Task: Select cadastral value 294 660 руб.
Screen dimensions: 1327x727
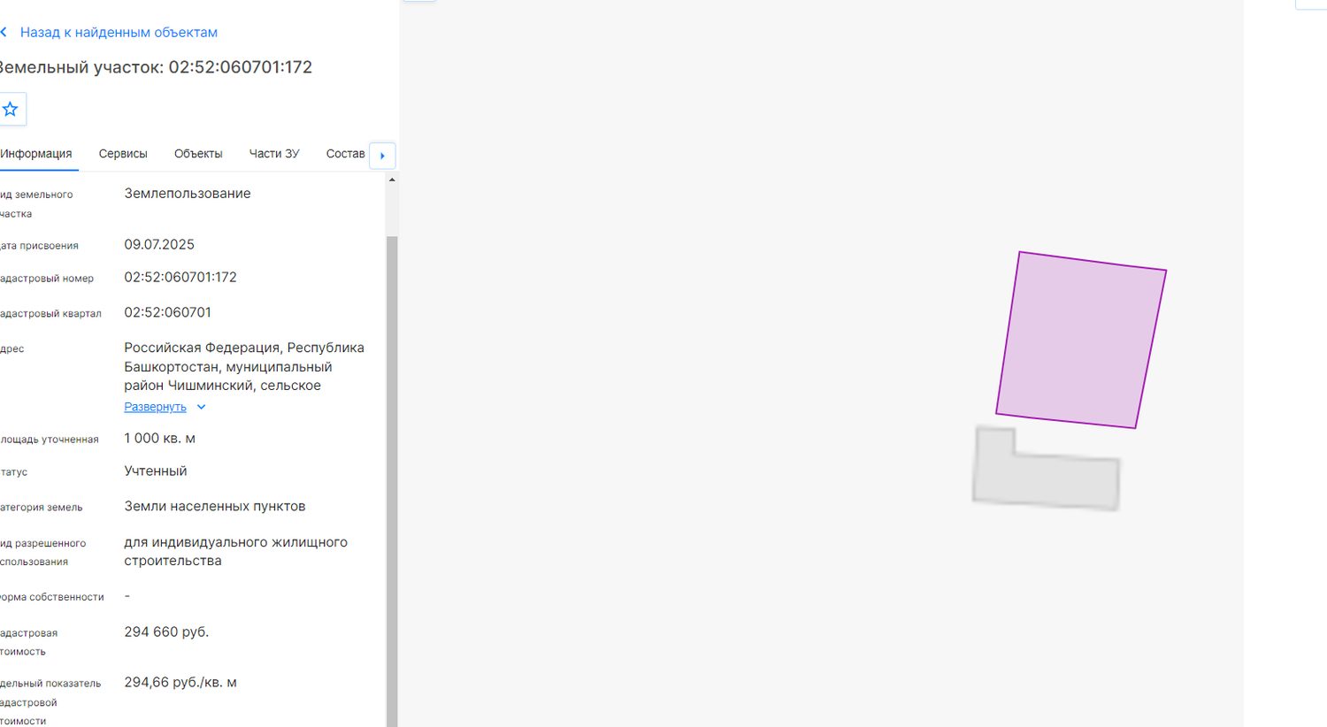Action: (166, 632)
